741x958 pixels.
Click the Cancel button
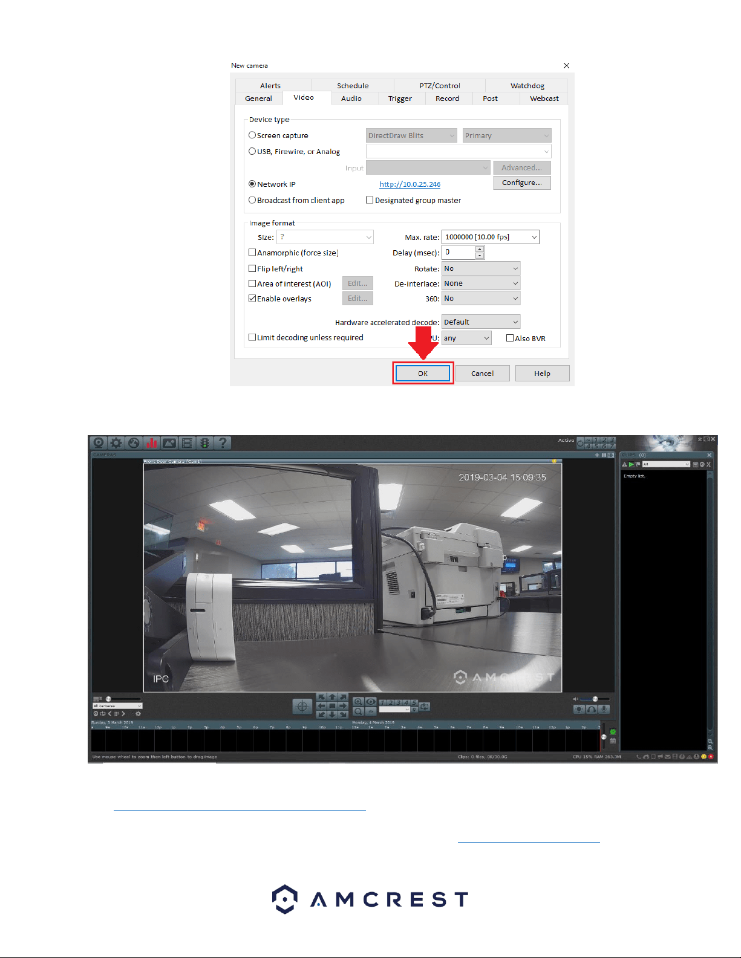point(483,374)
